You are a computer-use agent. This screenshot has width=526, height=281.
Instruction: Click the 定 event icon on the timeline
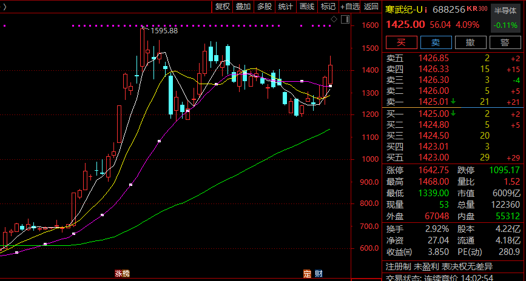pos(307,274)
